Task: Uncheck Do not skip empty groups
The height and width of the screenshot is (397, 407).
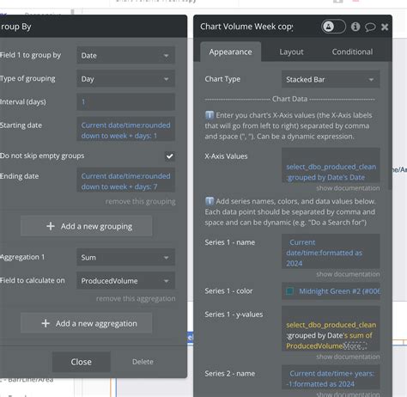Action: (170, 156)
